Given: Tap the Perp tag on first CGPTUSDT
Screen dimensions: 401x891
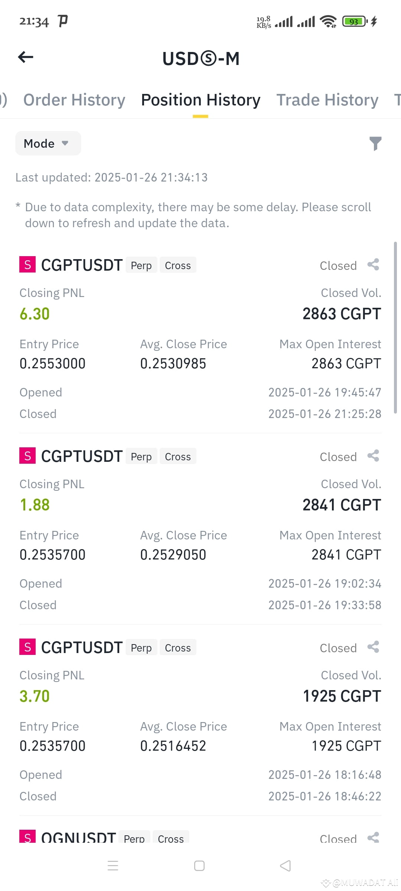Looking at the screenshot, I should click(141, 265).
